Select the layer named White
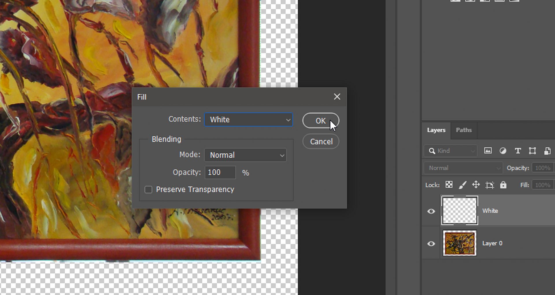The image size is (555, 295). coord(490,211)
